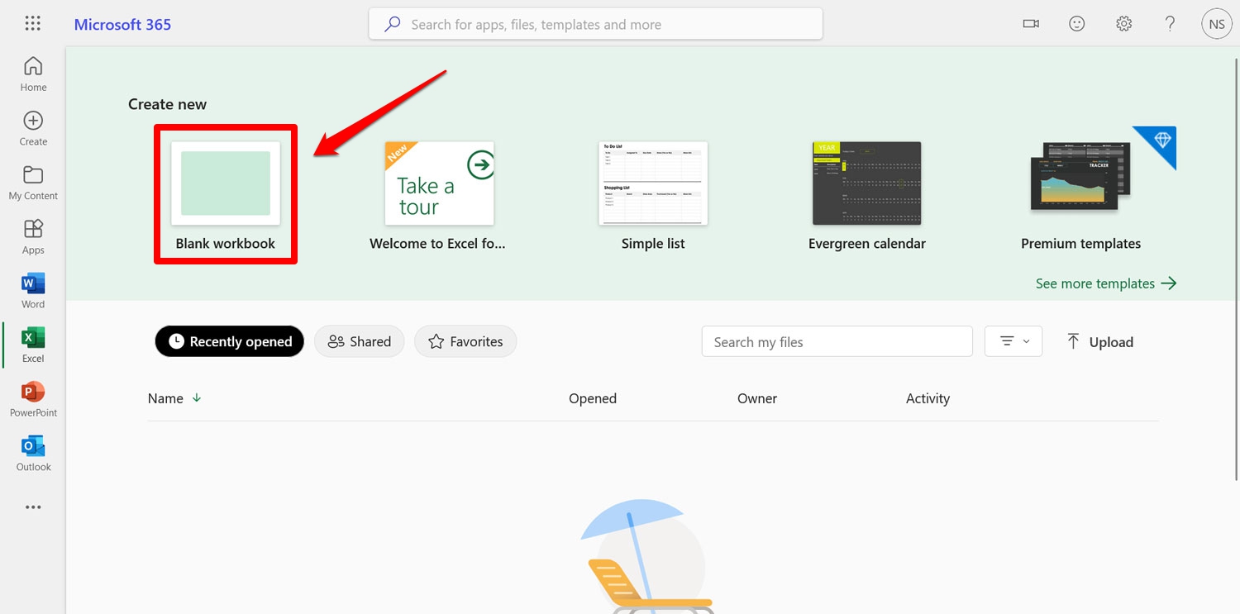Screen dimensions: 1240x614
Task: Click the Microsoft 365 title link
Action: pyautogui.click(x=122, y=25)
